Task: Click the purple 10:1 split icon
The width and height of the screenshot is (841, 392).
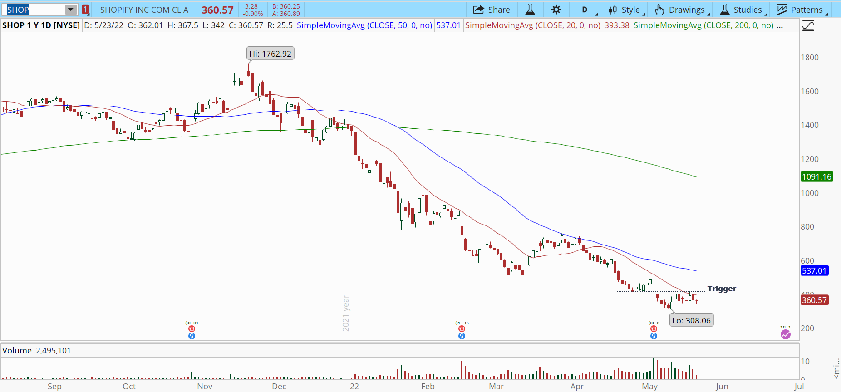Action: (x=786, y=334)
